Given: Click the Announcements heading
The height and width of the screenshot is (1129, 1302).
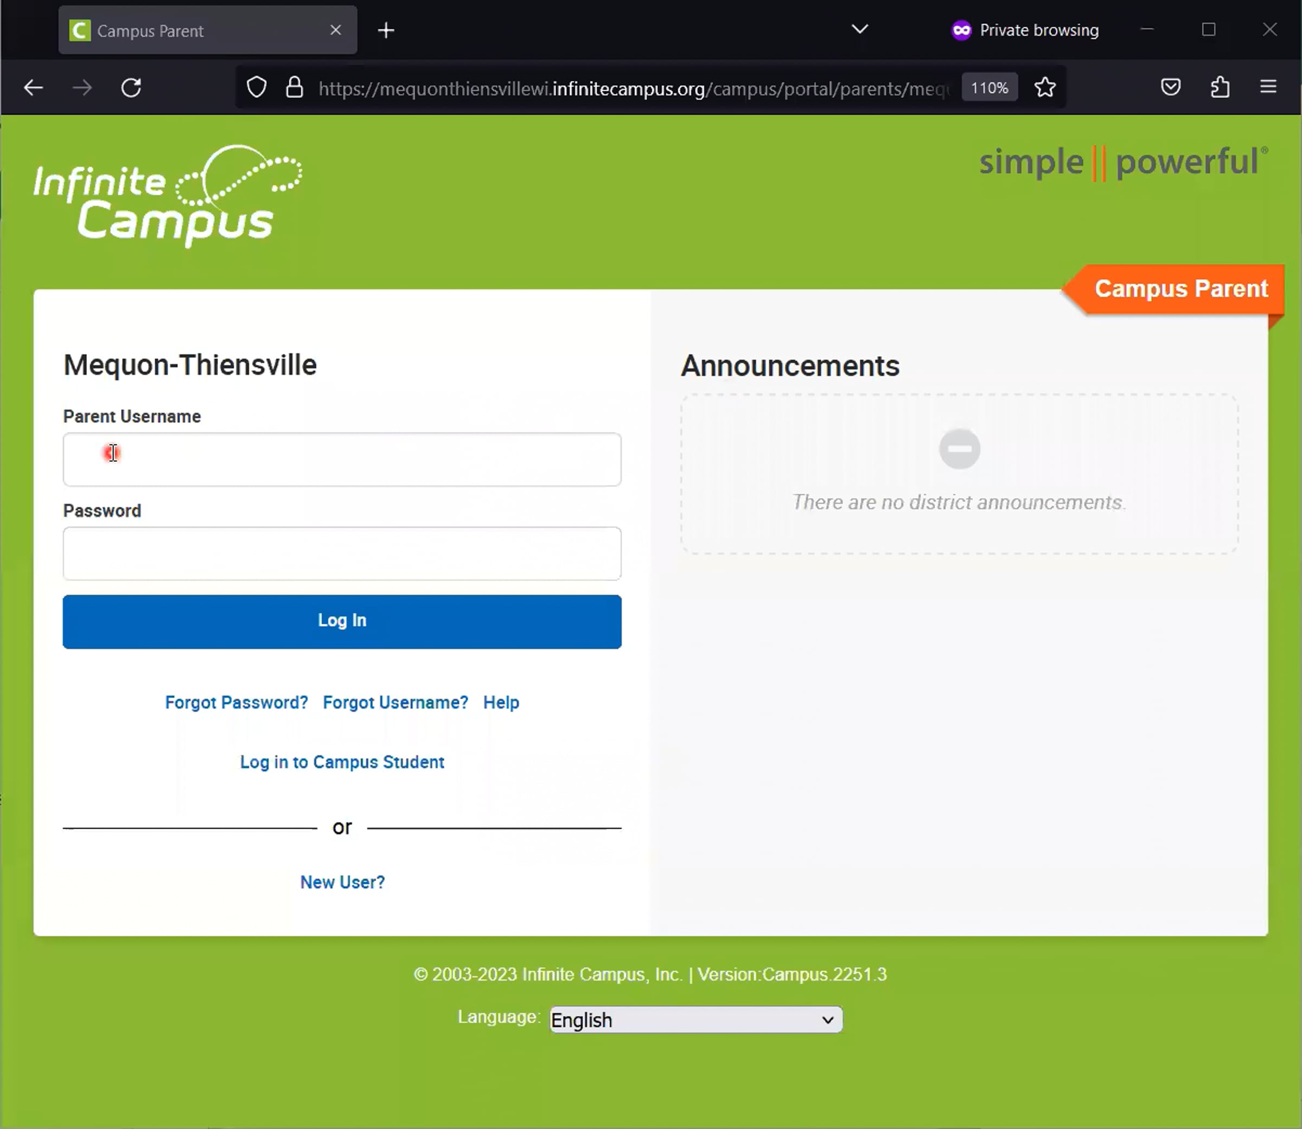Looking at the screenshot, I should click(x=790, y=366).
